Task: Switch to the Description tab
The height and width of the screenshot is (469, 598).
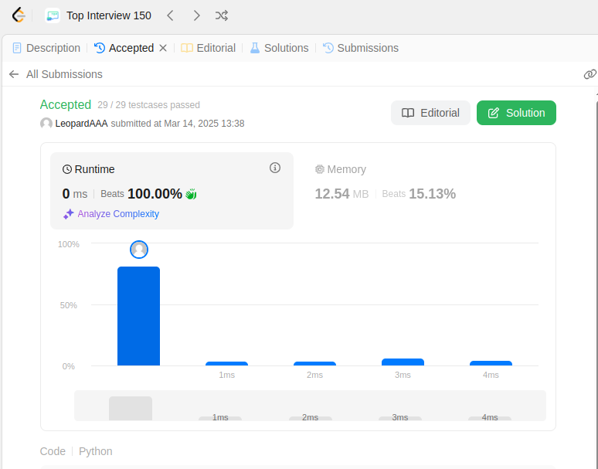Action: [46, 48]
